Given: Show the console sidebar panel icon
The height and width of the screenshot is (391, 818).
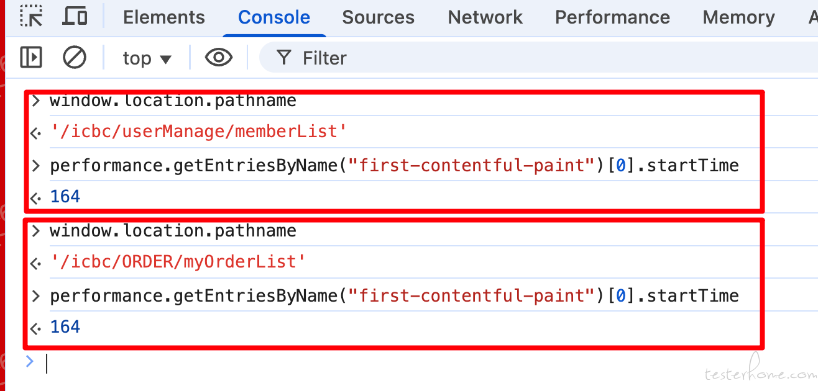Looking at the screenshot, I should coord(31,58).
